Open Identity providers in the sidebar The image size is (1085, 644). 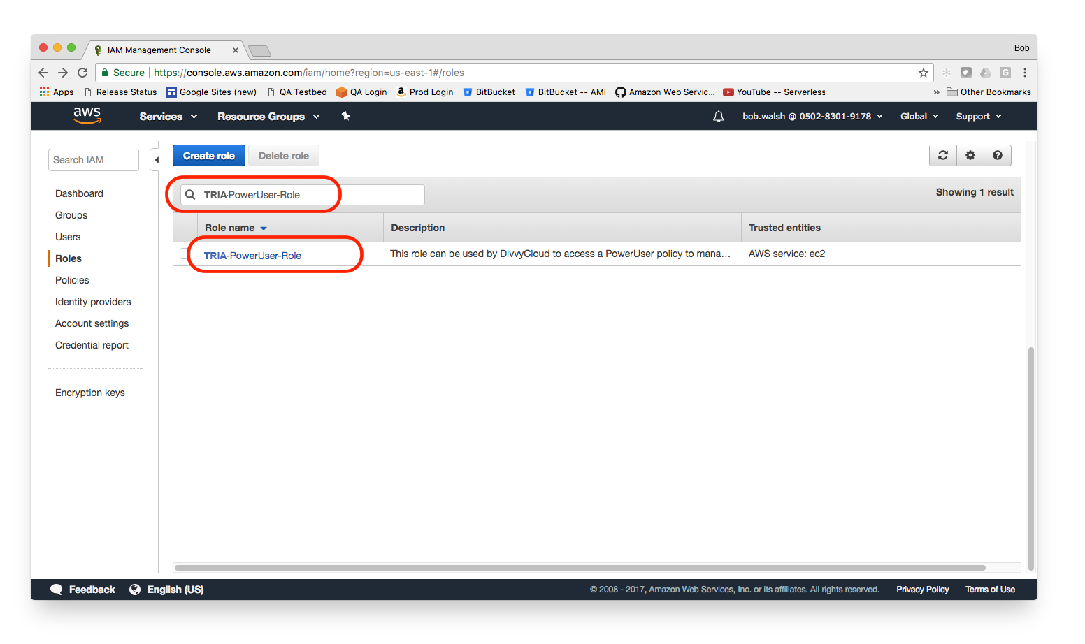click(x=93, y=302)
